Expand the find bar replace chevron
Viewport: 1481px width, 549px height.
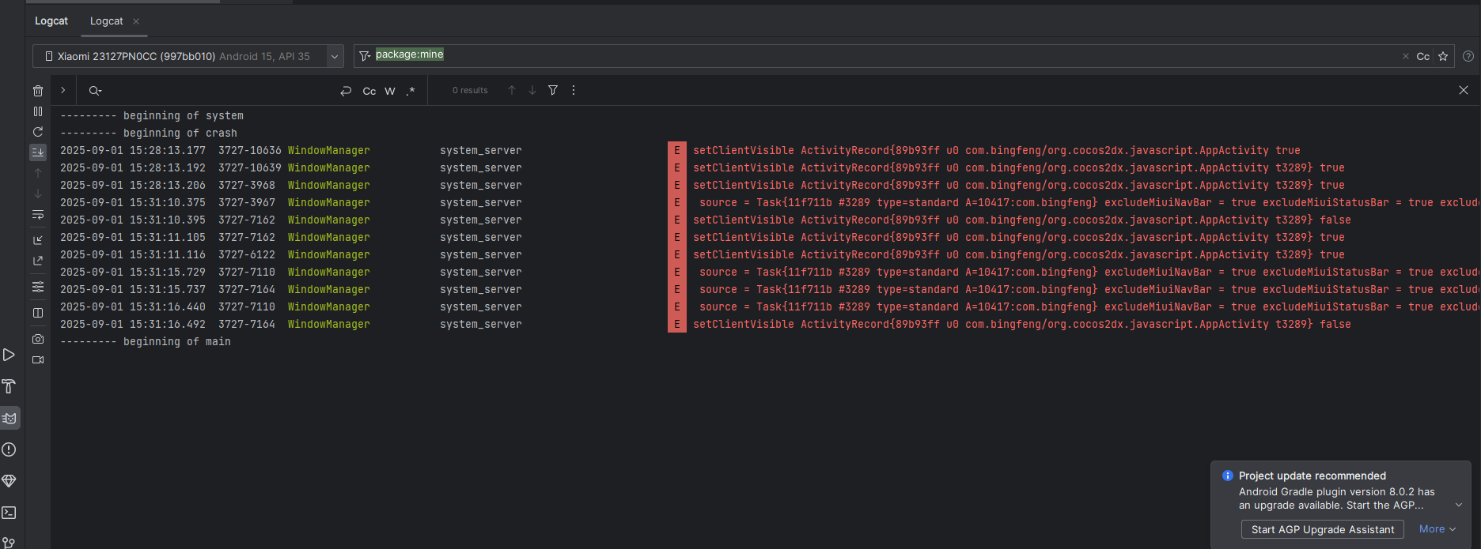coord(63,90)
